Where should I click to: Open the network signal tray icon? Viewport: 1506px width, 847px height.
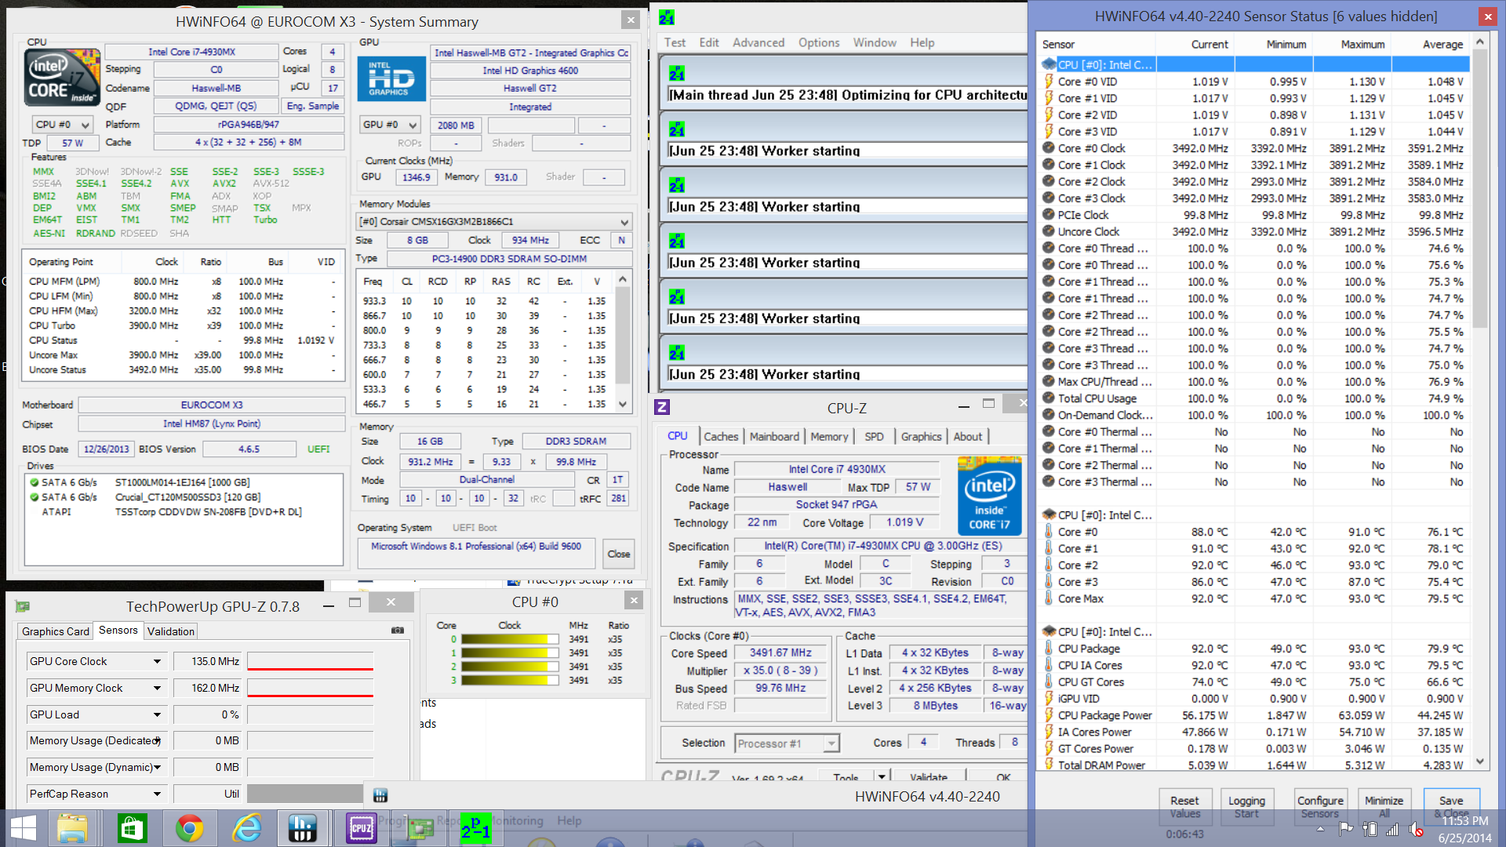click(1392, 829)
